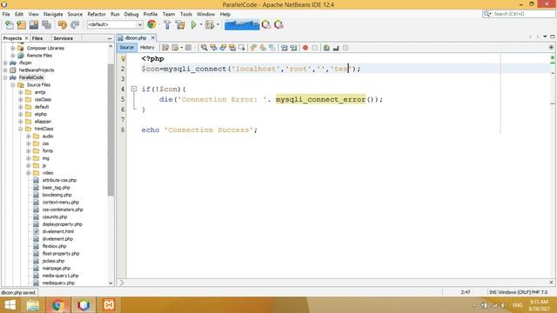Switch to the Services tab
Image resolution: width=557 pixels, height=313 pixels.
[63, 38]
